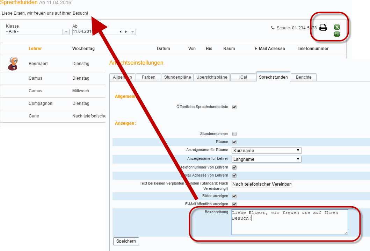Click the Von column header
This screenshot has height=251, width=370.
point(192,48)
